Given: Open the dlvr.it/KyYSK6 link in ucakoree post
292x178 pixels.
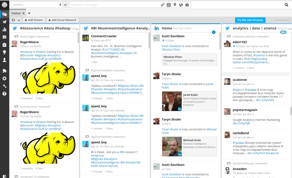Looking at the screenshot, I should click(265, 100).
